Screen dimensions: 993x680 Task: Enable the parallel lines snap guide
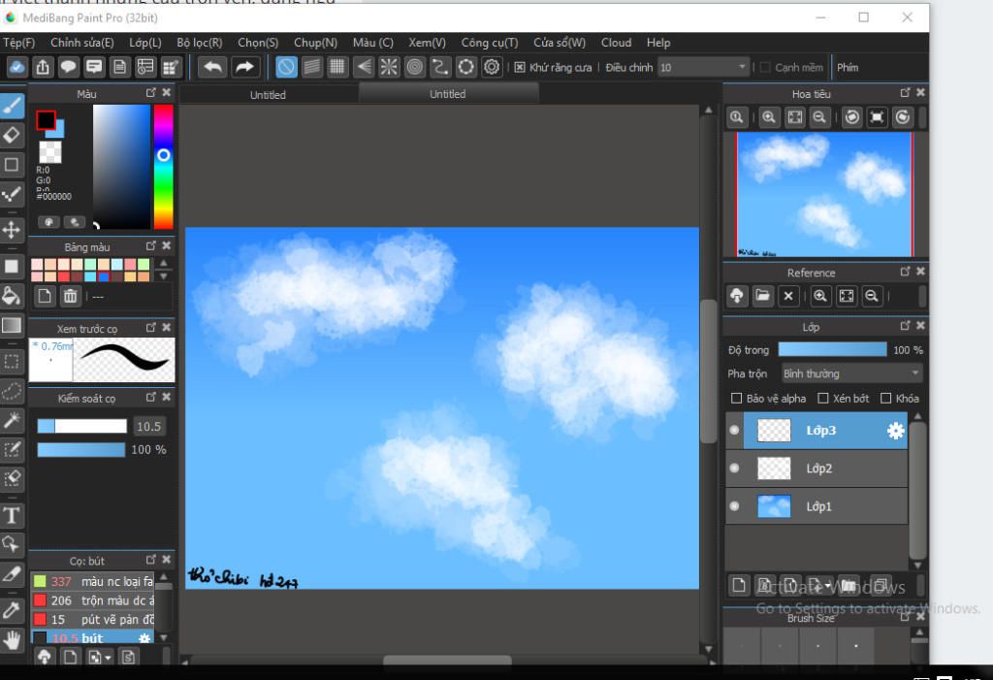[x=312, y=67]
